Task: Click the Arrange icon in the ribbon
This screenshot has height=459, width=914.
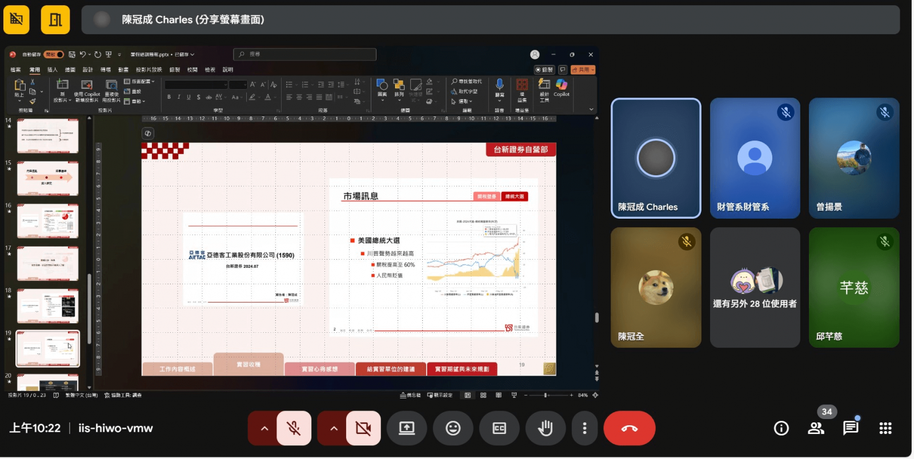Action: point(399,85)
